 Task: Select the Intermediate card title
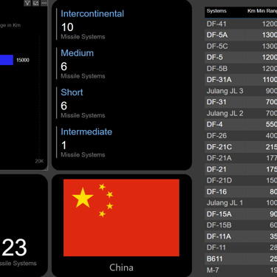click(x=86, y=131)
